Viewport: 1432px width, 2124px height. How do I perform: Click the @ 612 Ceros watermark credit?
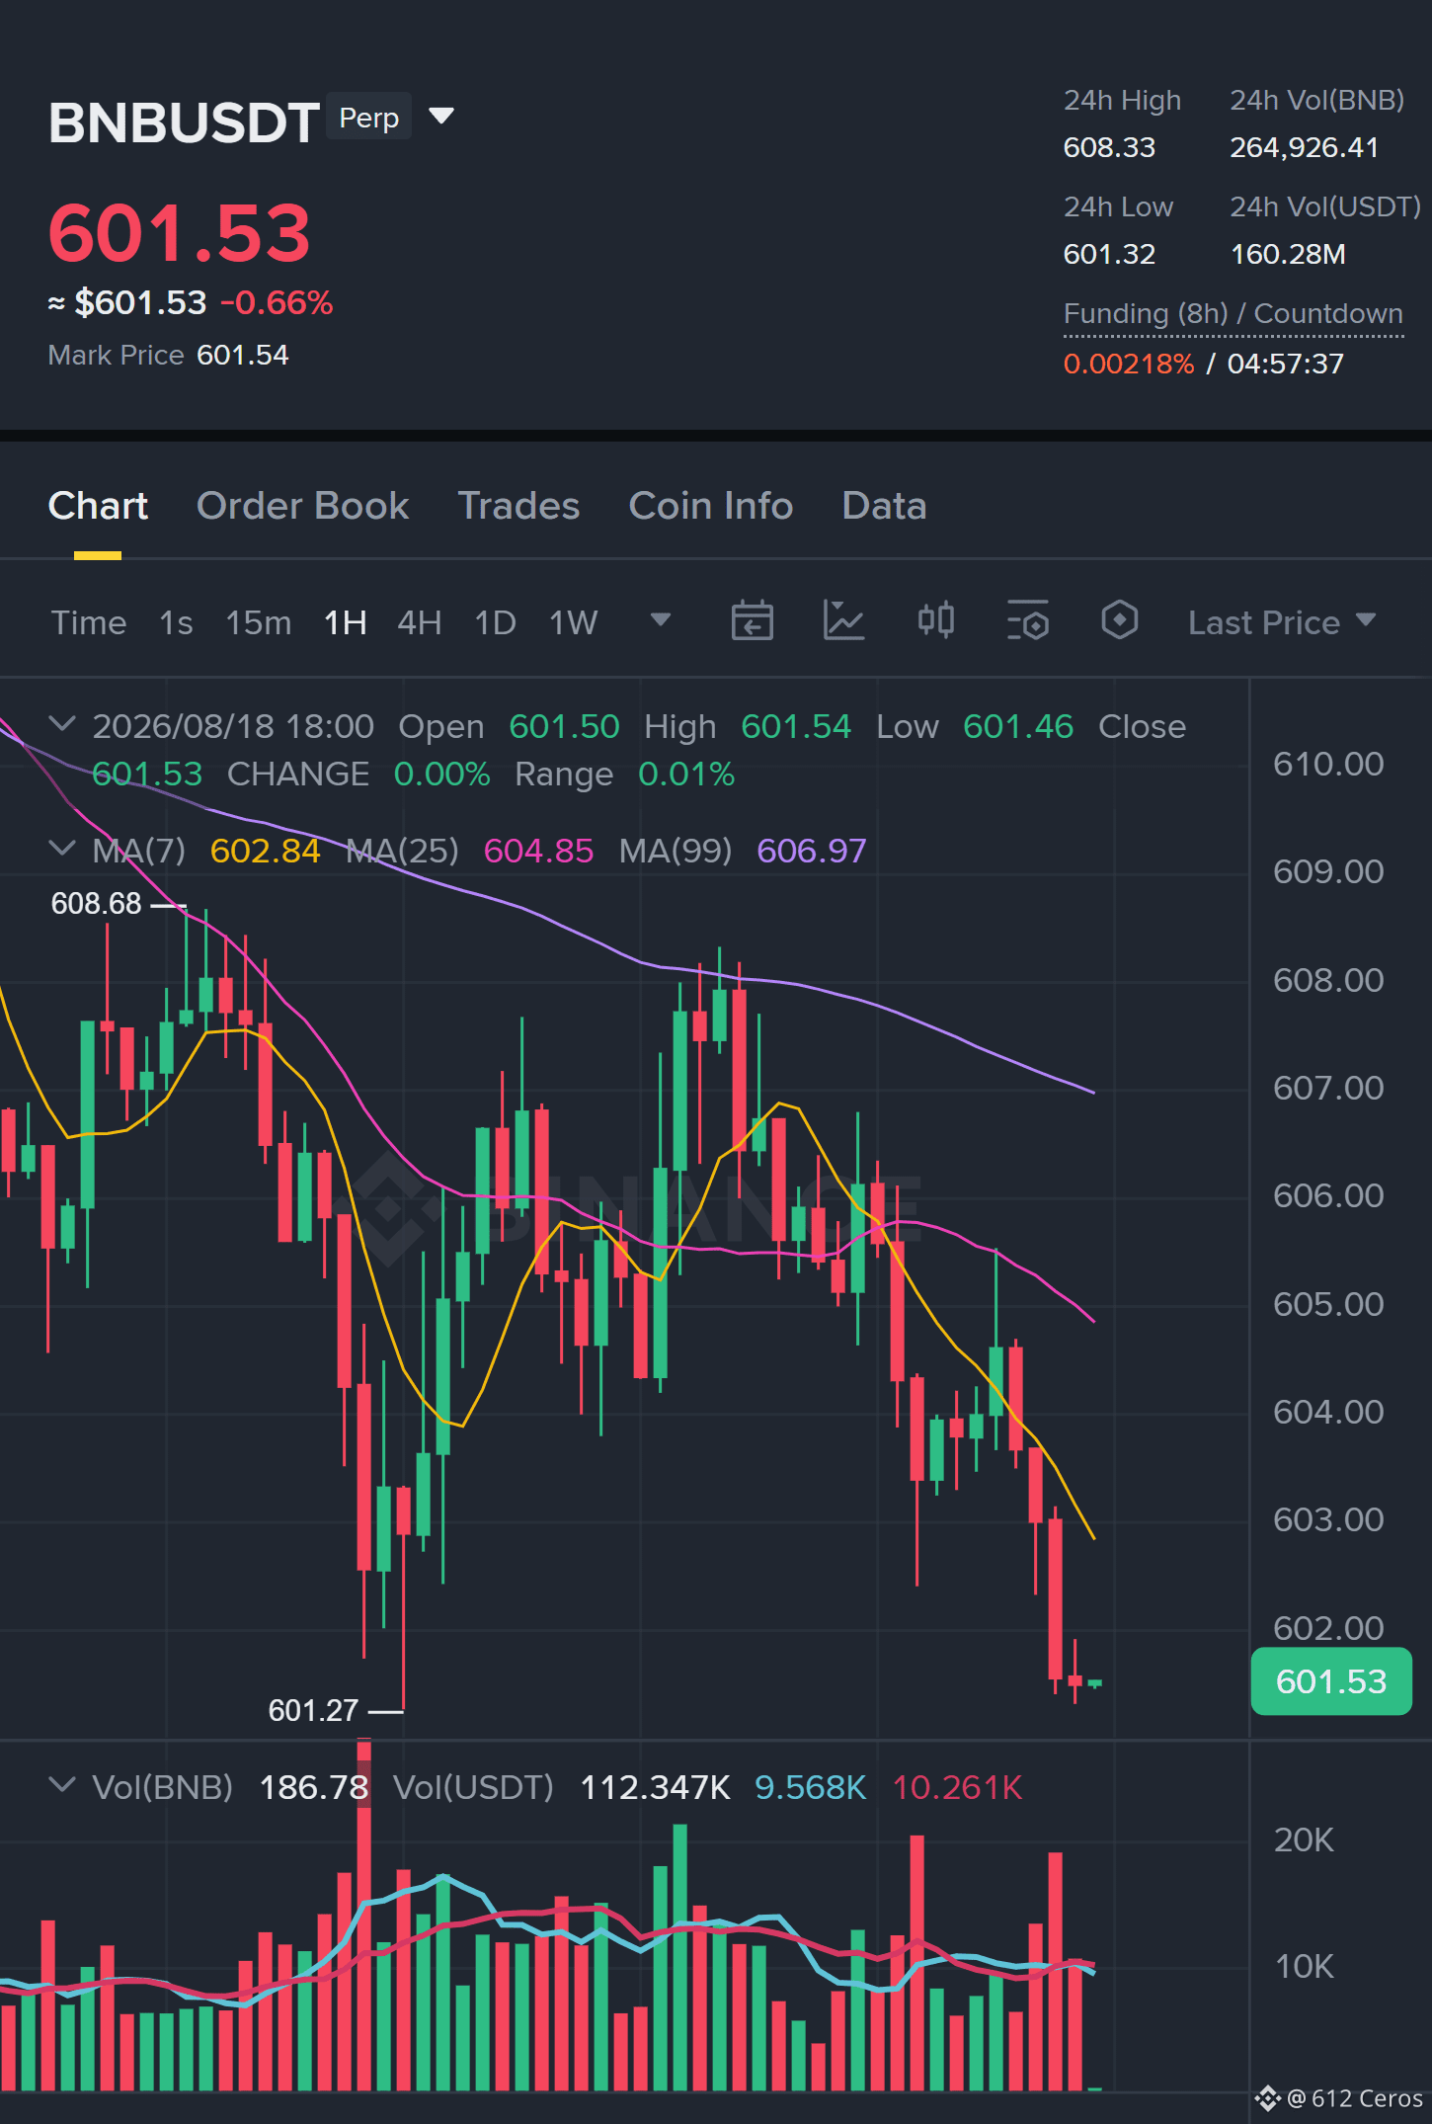[x=1339, y=2097]
